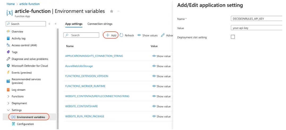
Task: Click the Add button
Action: (111, 35)
